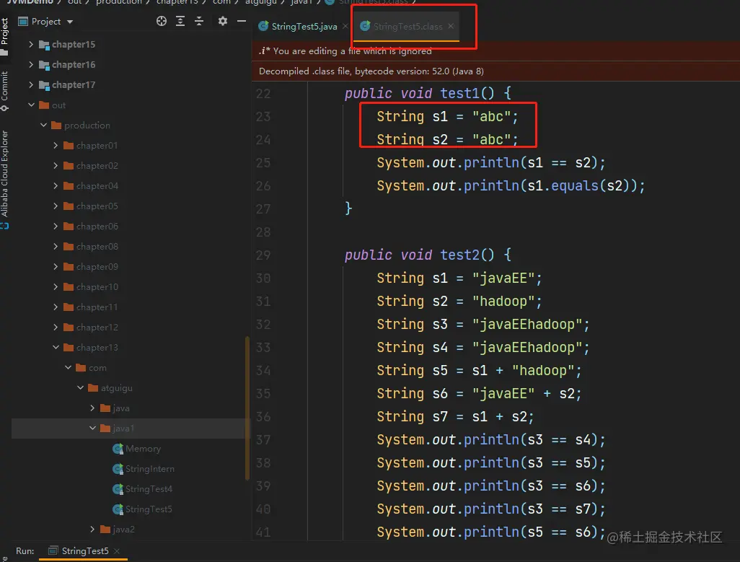Expand the chapter01 folder
Image resolution: width=740 pixels, height=562 pixels.
[x=56, y=145]
